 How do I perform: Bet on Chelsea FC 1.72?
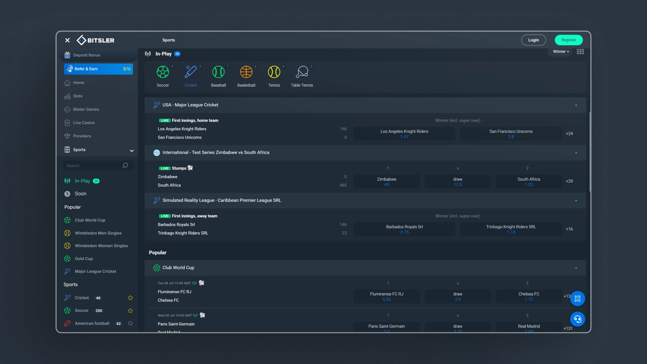click(529, 297)
